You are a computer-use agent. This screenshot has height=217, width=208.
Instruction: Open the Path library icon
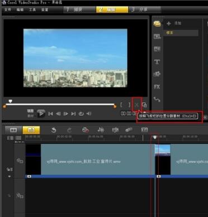(157, 100)
